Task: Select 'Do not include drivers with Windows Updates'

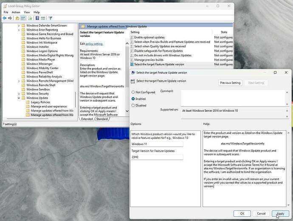Action: [163, 55]
